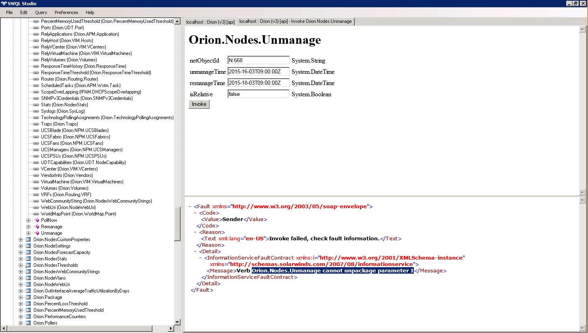Click the table icon next to Orion.NodeVlans
The image size is (588, 333).
[28, 278]
